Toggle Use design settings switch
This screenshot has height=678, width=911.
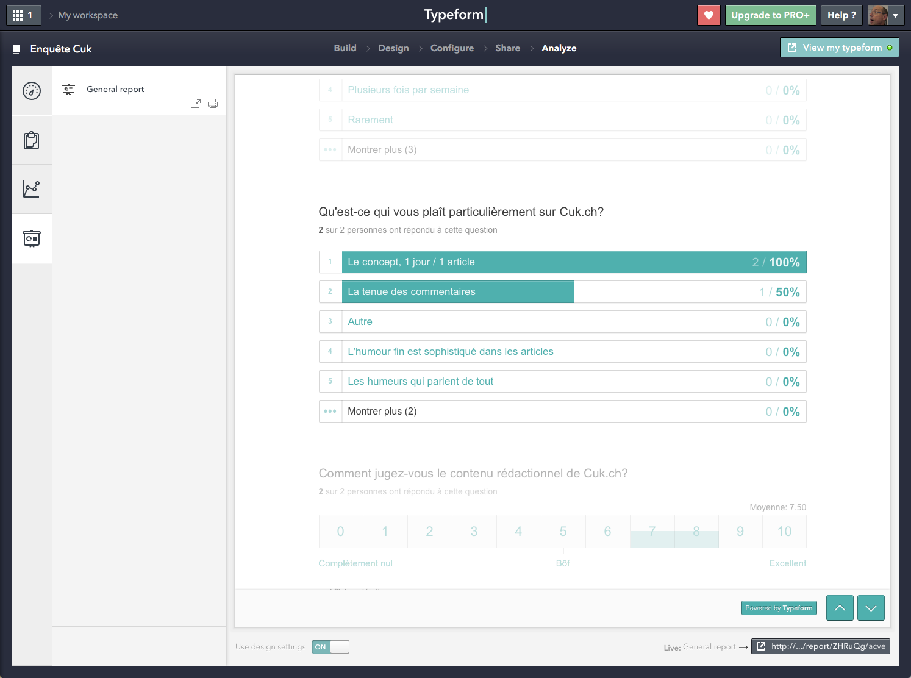pos(330,647)
